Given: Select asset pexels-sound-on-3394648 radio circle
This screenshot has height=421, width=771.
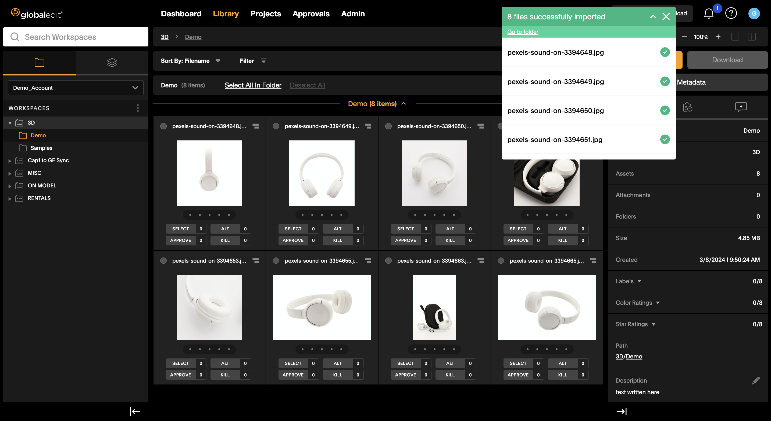Looking at the screenshot, I should (163, 126).
